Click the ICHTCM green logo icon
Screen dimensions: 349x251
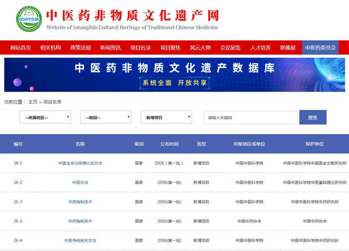click(29, 19)
